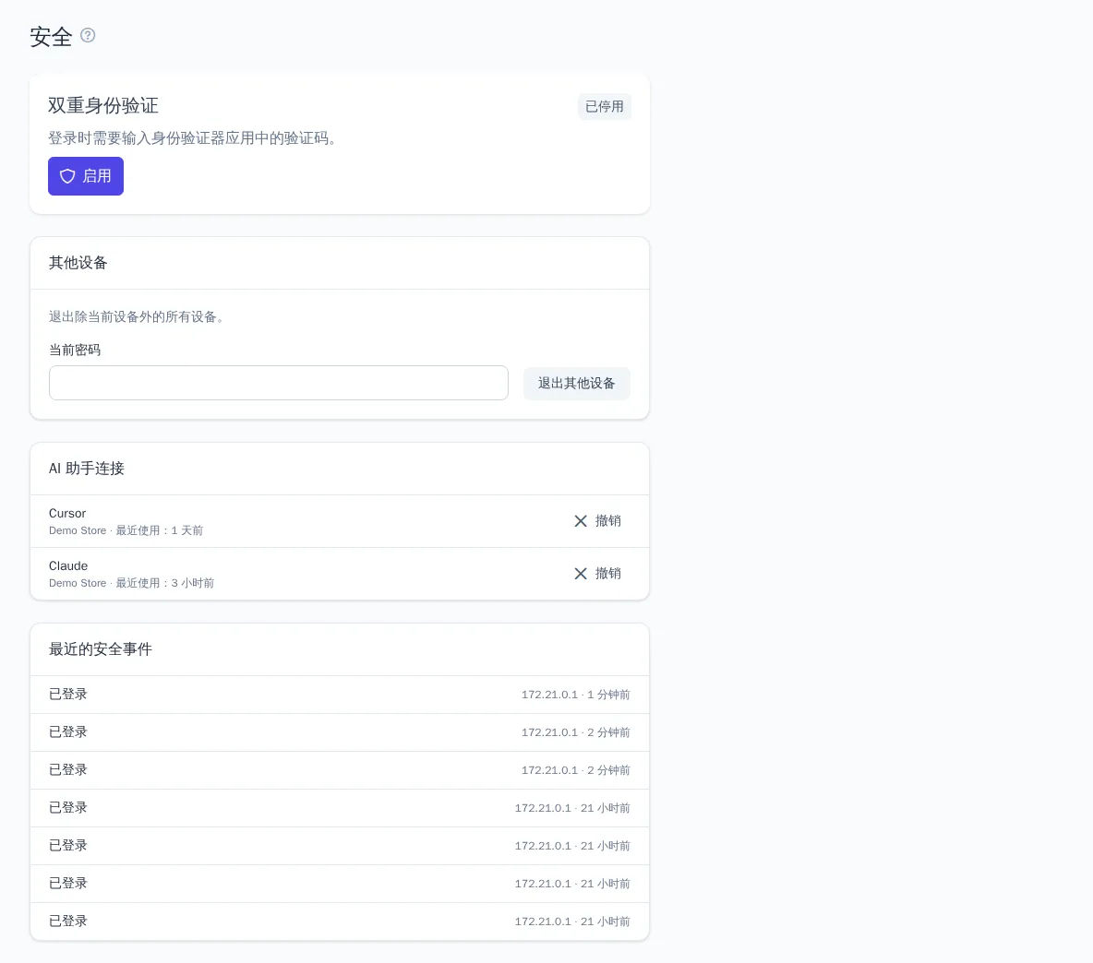Click the 已停用 status badge
Image resolution: width=1093 pixels, height=963 pixels.
(x=605, y=106)
